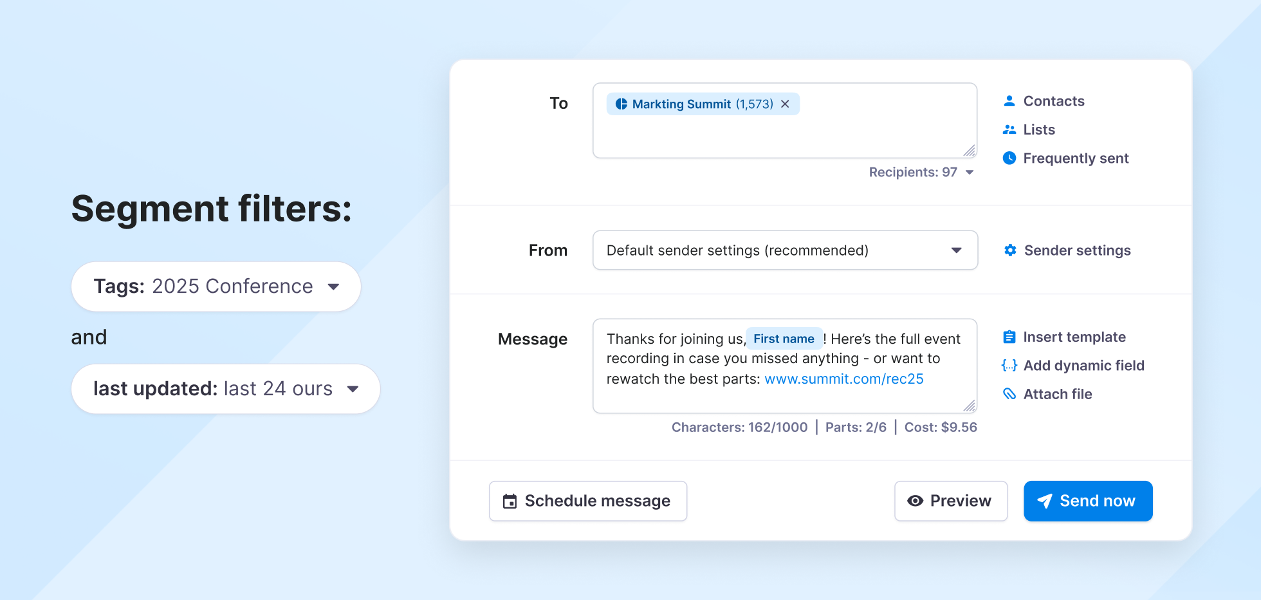Click the Sender settings gear icon
Screen dimensions: 1261x600
click(x=1010, y=250)
